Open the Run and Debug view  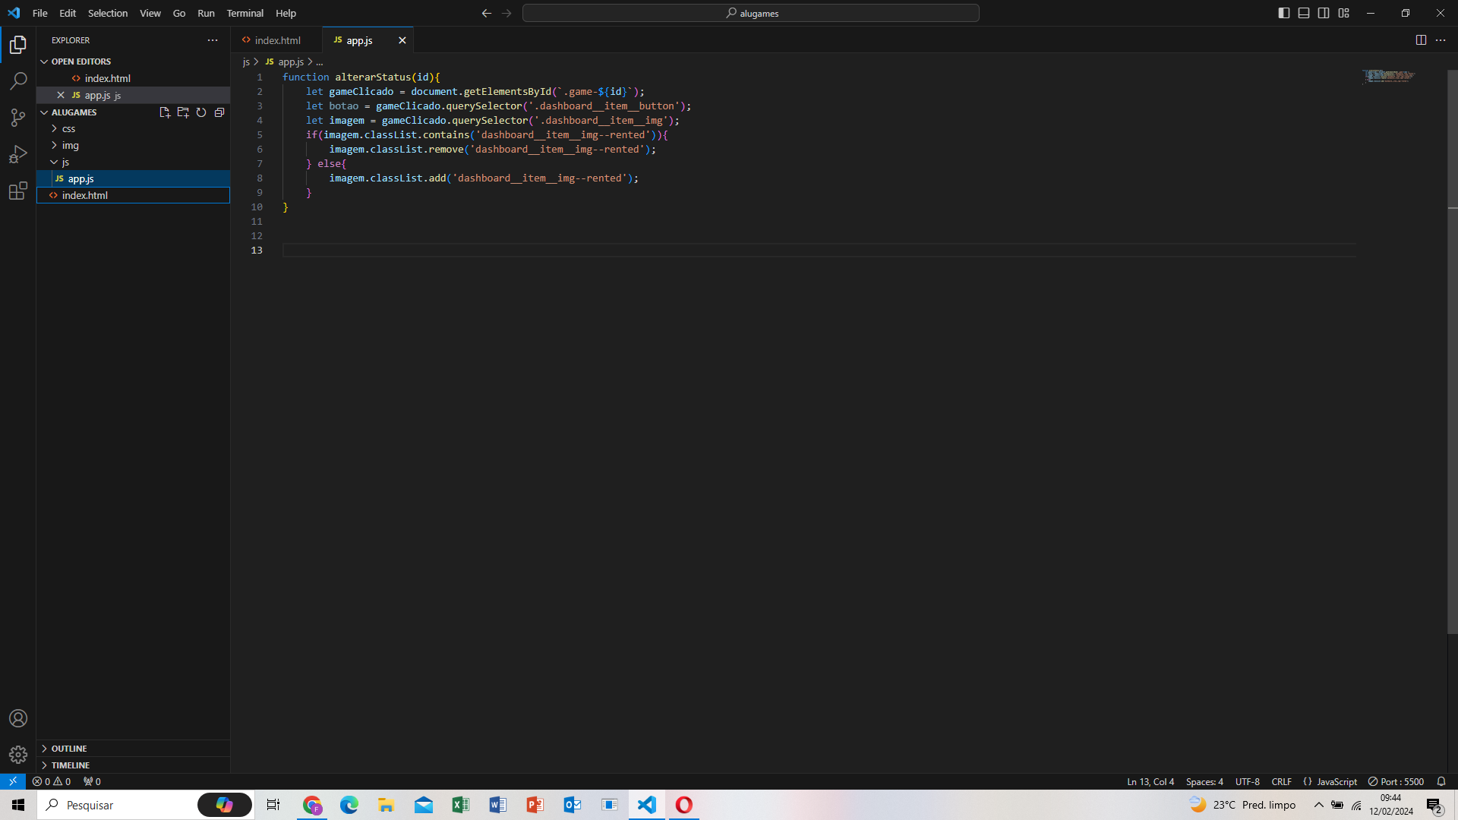click(18, 154)
